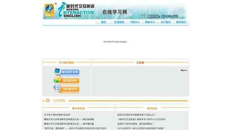Click the small square icon beside 交流园地 heading
The width and height of the screenshot is (231, 130).
coord(48,100)
